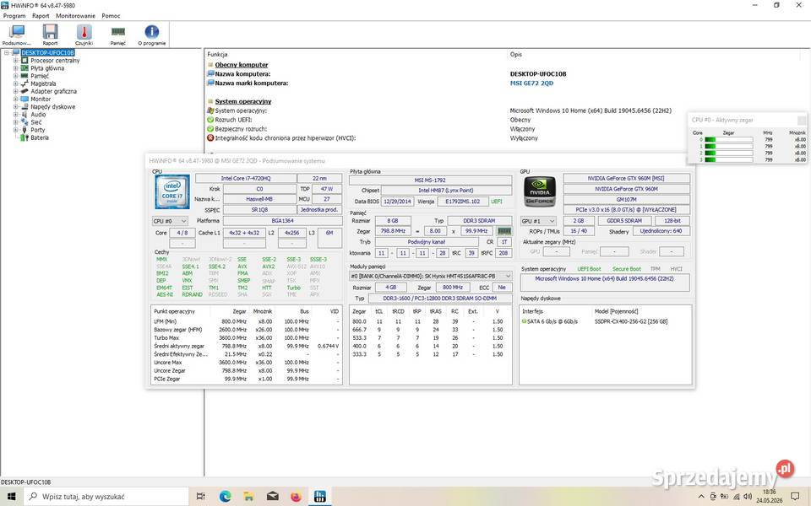Expand the Napędy dyskowe node

pyautogui.click(x=15, y=107)
